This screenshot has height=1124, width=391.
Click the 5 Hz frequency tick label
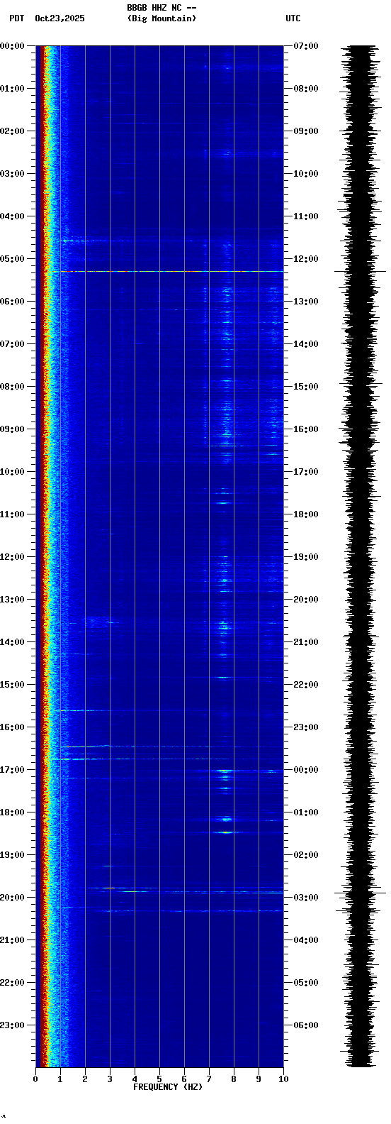click(159, 1079)
